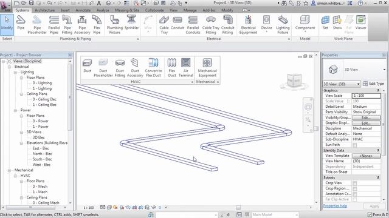Collapse the Mechanical tree node
This screenshot has width=389, height=218.
click(x=9, y=170)
